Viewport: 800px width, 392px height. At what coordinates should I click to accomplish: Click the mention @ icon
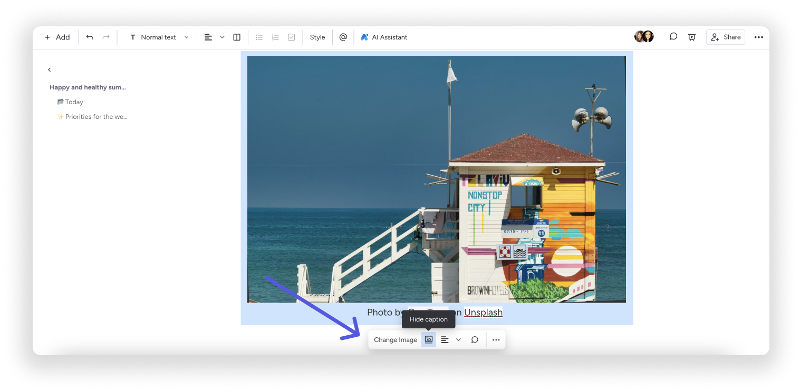(343, 37)
